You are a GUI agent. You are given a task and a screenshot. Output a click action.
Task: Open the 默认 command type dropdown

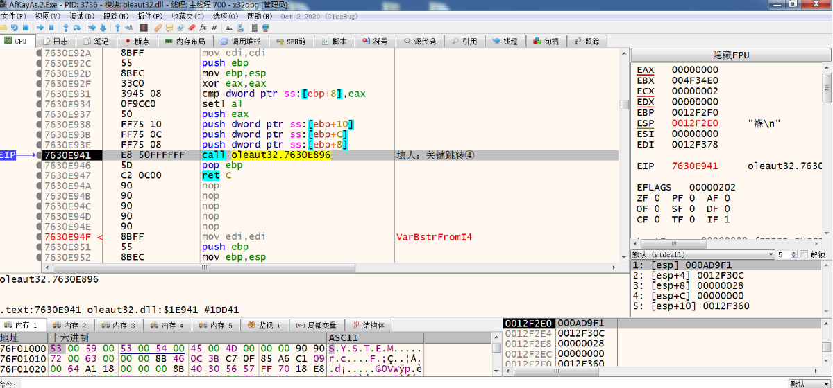(809, 383)
